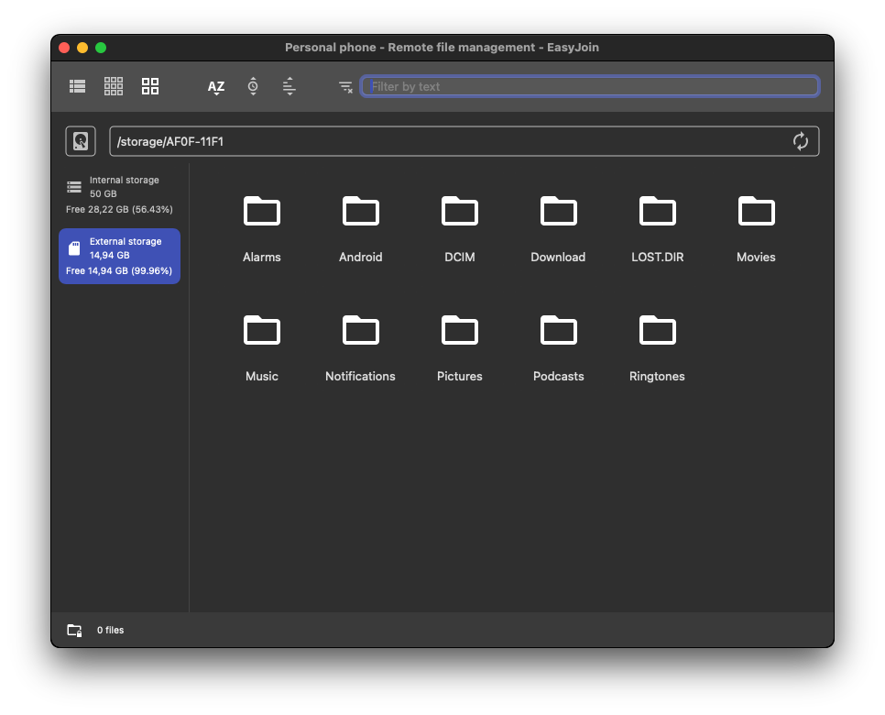The width and height of the screenshot is (885, 715).
Task: Switch to large grid view layout
Action: pyautogui.click(x=150, y=86)
